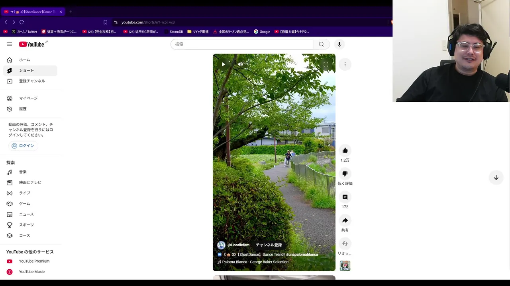Click the youtube.com address bar URL
This screenshot has width=510, height=286.
coord(148,22)
